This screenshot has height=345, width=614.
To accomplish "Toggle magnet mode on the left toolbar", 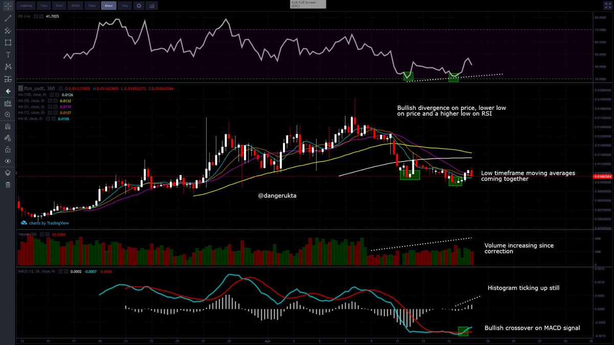I will point(8,126).
